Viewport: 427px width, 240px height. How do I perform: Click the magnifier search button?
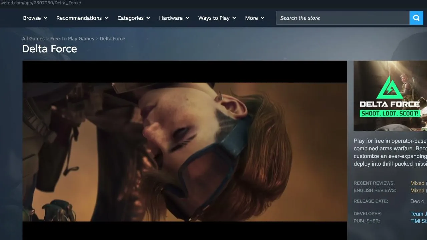click(416, 18)
